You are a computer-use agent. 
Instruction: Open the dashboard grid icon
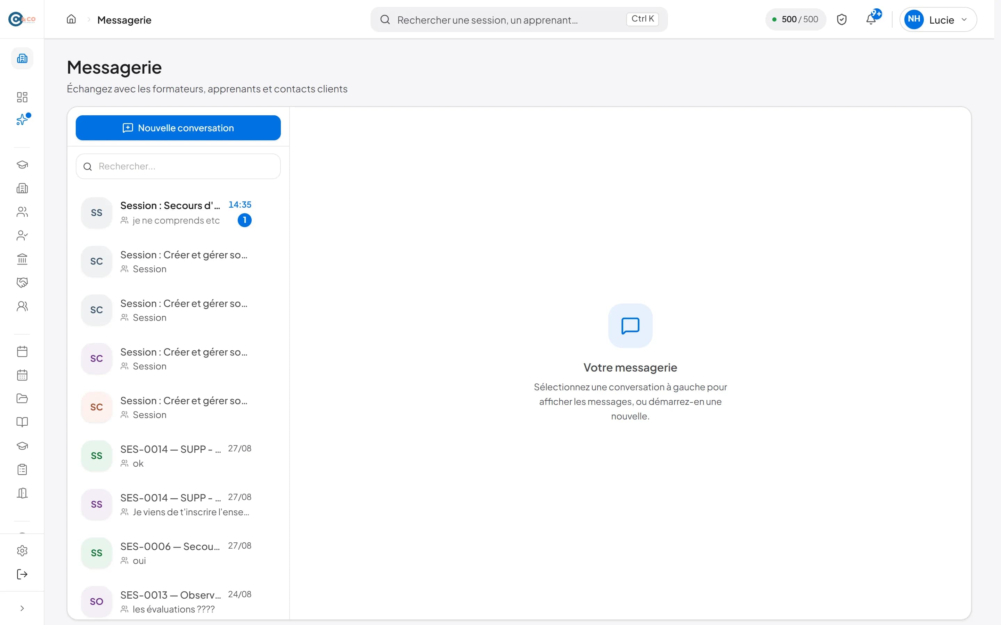(22, 97)
